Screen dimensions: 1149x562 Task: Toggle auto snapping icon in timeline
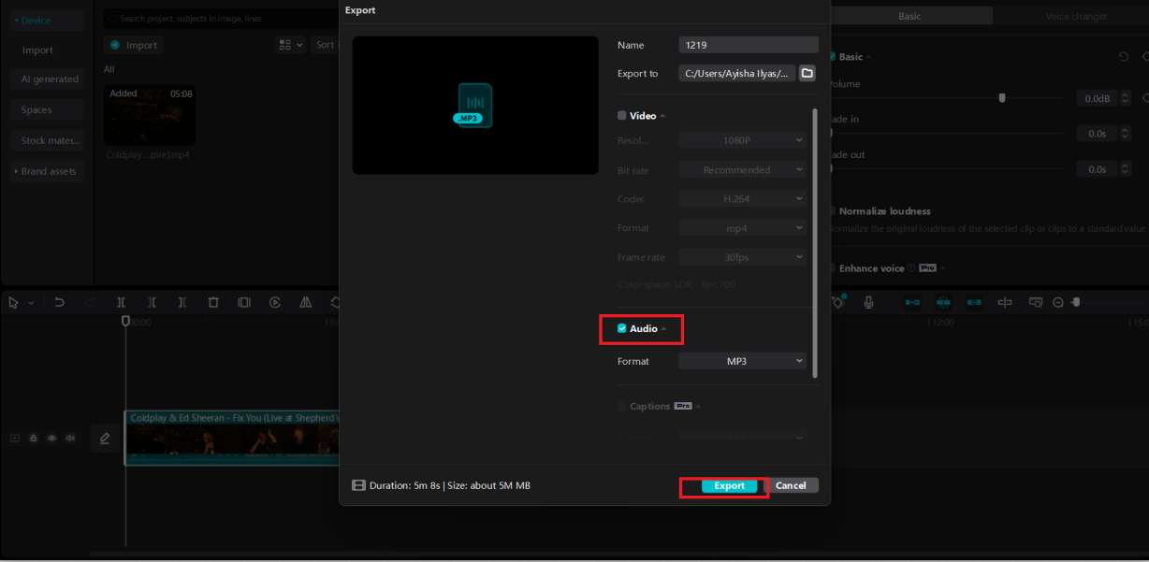click(943, 302)
